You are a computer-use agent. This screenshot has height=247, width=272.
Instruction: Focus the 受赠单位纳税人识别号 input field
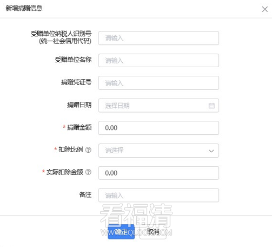[x=158, y=38]
